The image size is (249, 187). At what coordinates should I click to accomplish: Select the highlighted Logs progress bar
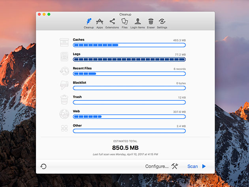(129, 59)
